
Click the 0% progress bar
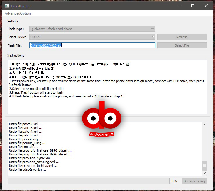coord(89,181)
